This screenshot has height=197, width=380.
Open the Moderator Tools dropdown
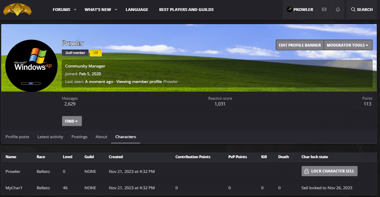point(348,45)
